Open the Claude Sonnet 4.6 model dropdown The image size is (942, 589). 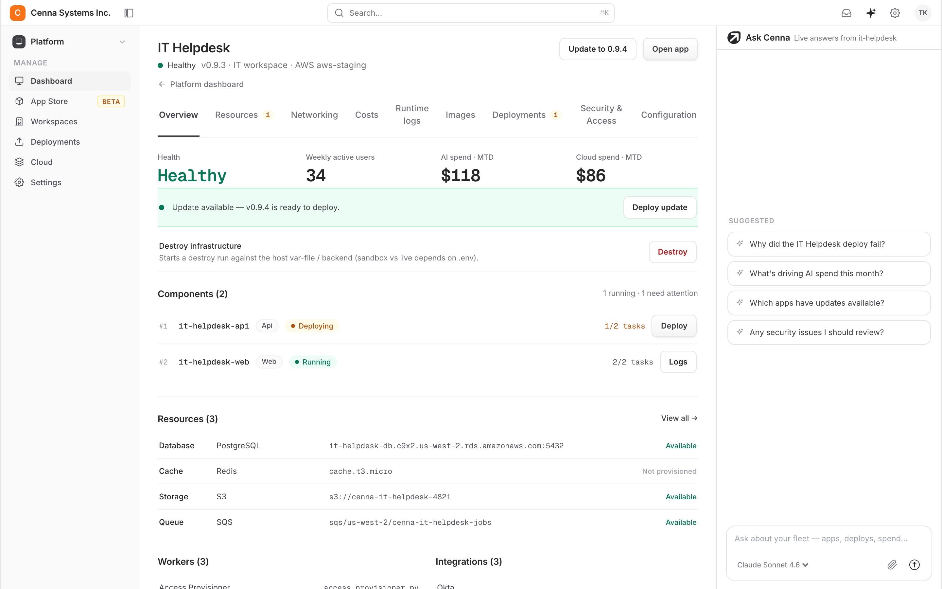point(773,565)
